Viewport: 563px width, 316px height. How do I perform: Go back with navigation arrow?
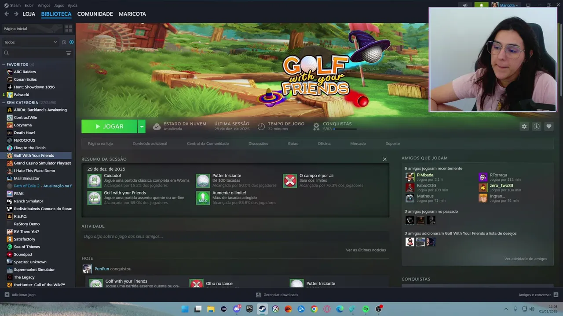pyautogui.click(x=7, y=14)
